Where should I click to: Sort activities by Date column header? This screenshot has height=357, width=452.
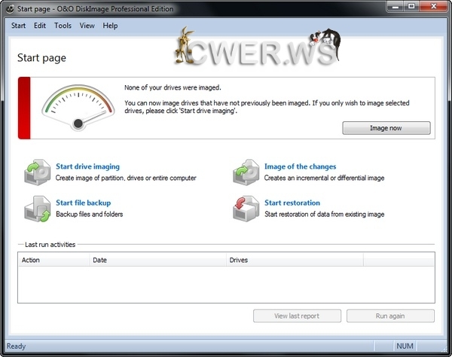157,260
